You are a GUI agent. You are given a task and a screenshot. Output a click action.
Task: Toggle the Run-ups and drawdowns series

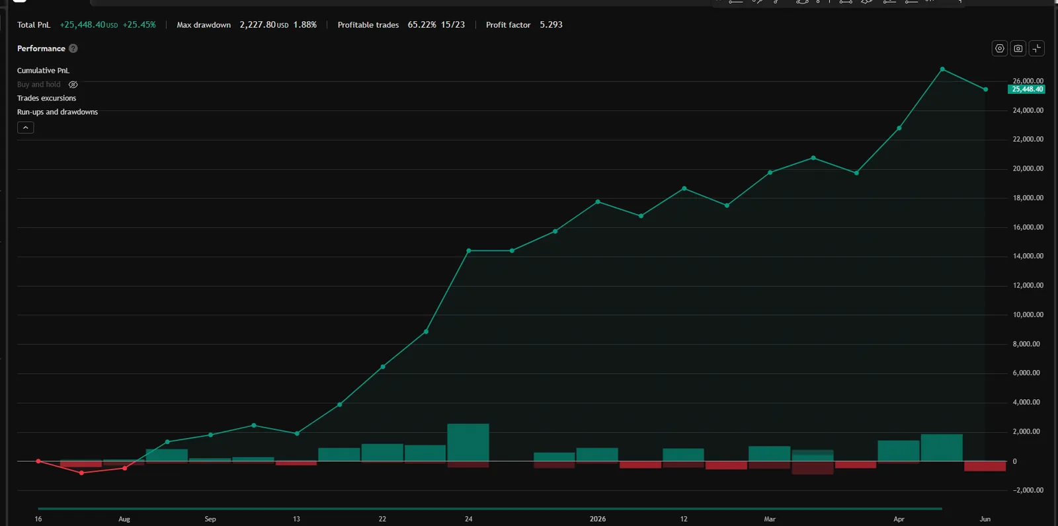[58, 112]
